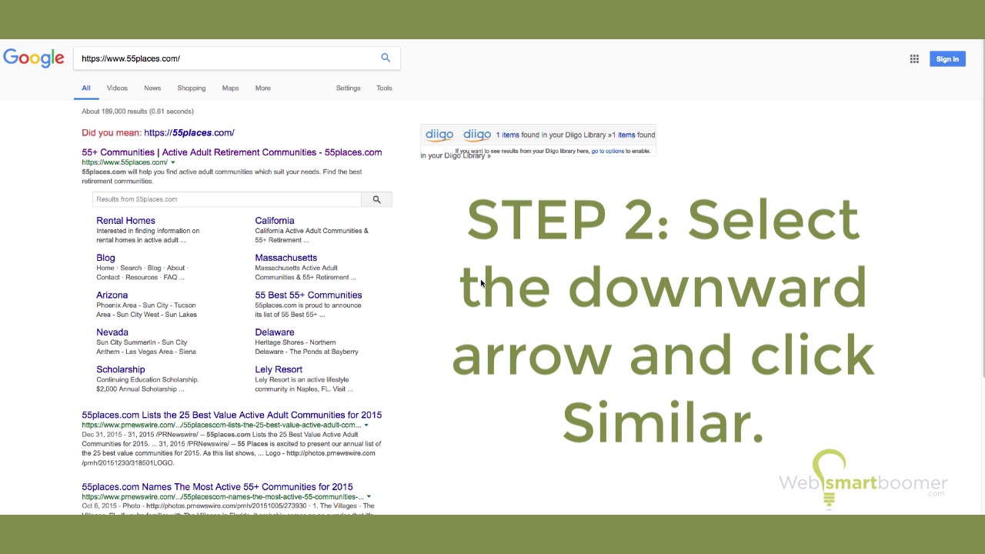Open the '55+ Communities | Active Adult Retirement Communities' result
The width and height of the screenshot is (985, 554).
coord(232,152)
